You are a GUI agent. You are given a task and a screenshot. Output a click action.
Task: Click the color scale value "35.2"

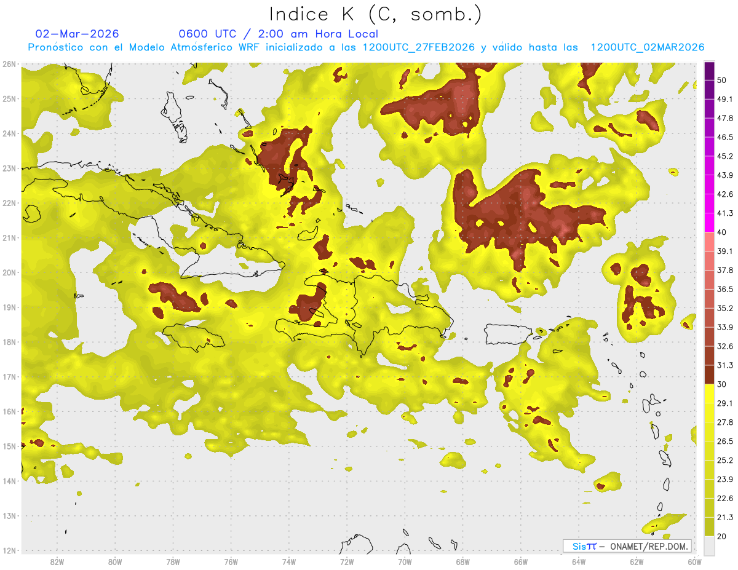pyautogui.click(x=725, y=308)
